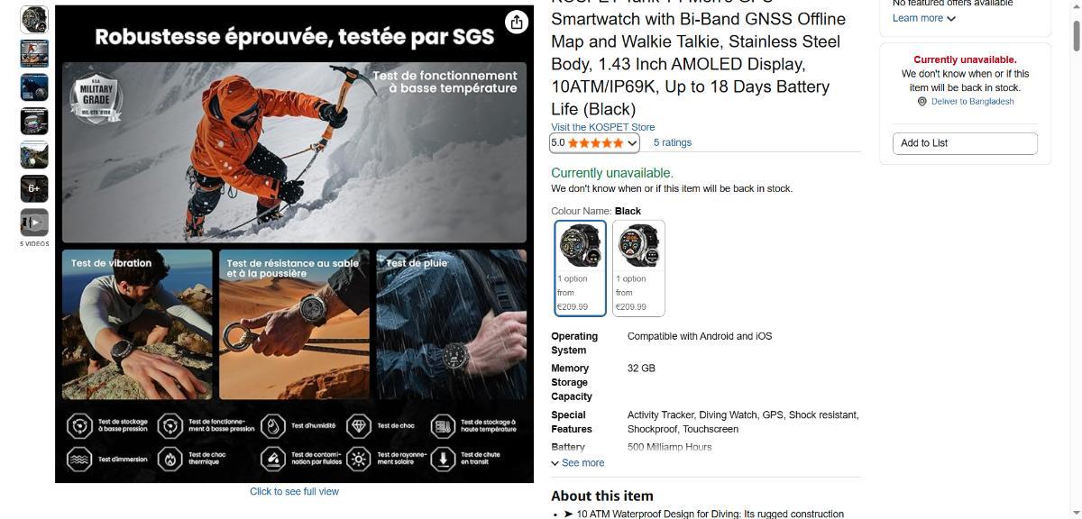Viewport: 1082px width, 519px height.
Task: Click the location pin delivery icon
Action: point(922,102)
